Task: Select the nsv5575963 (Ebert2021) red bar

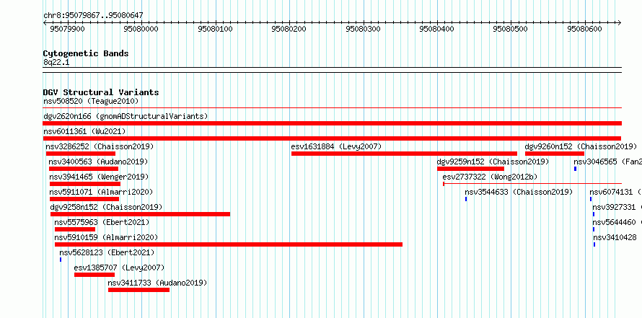Action: [75, 229]
